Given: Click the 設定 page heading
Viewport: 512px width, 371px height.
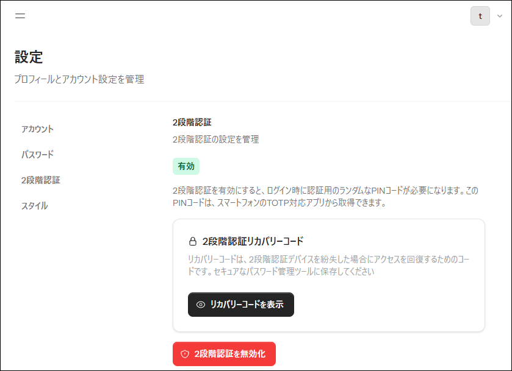Looking at the screenshot, I should 29,58.
